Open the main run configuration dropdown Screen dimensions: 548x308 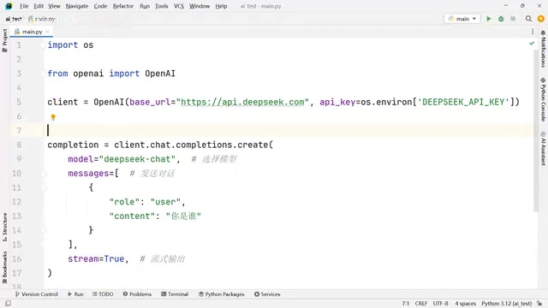[x=462, y=19]
